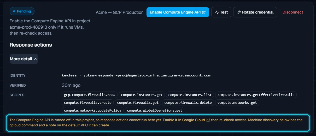
Task: Open the Enable it in Google Cloud link
Action: pyautogui.click(x=184, y=120)
